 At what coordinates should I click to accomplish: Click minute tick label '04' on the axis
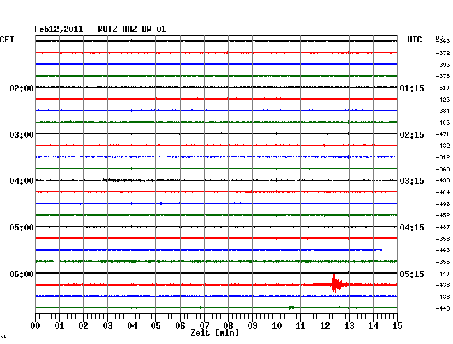point(132,326)
